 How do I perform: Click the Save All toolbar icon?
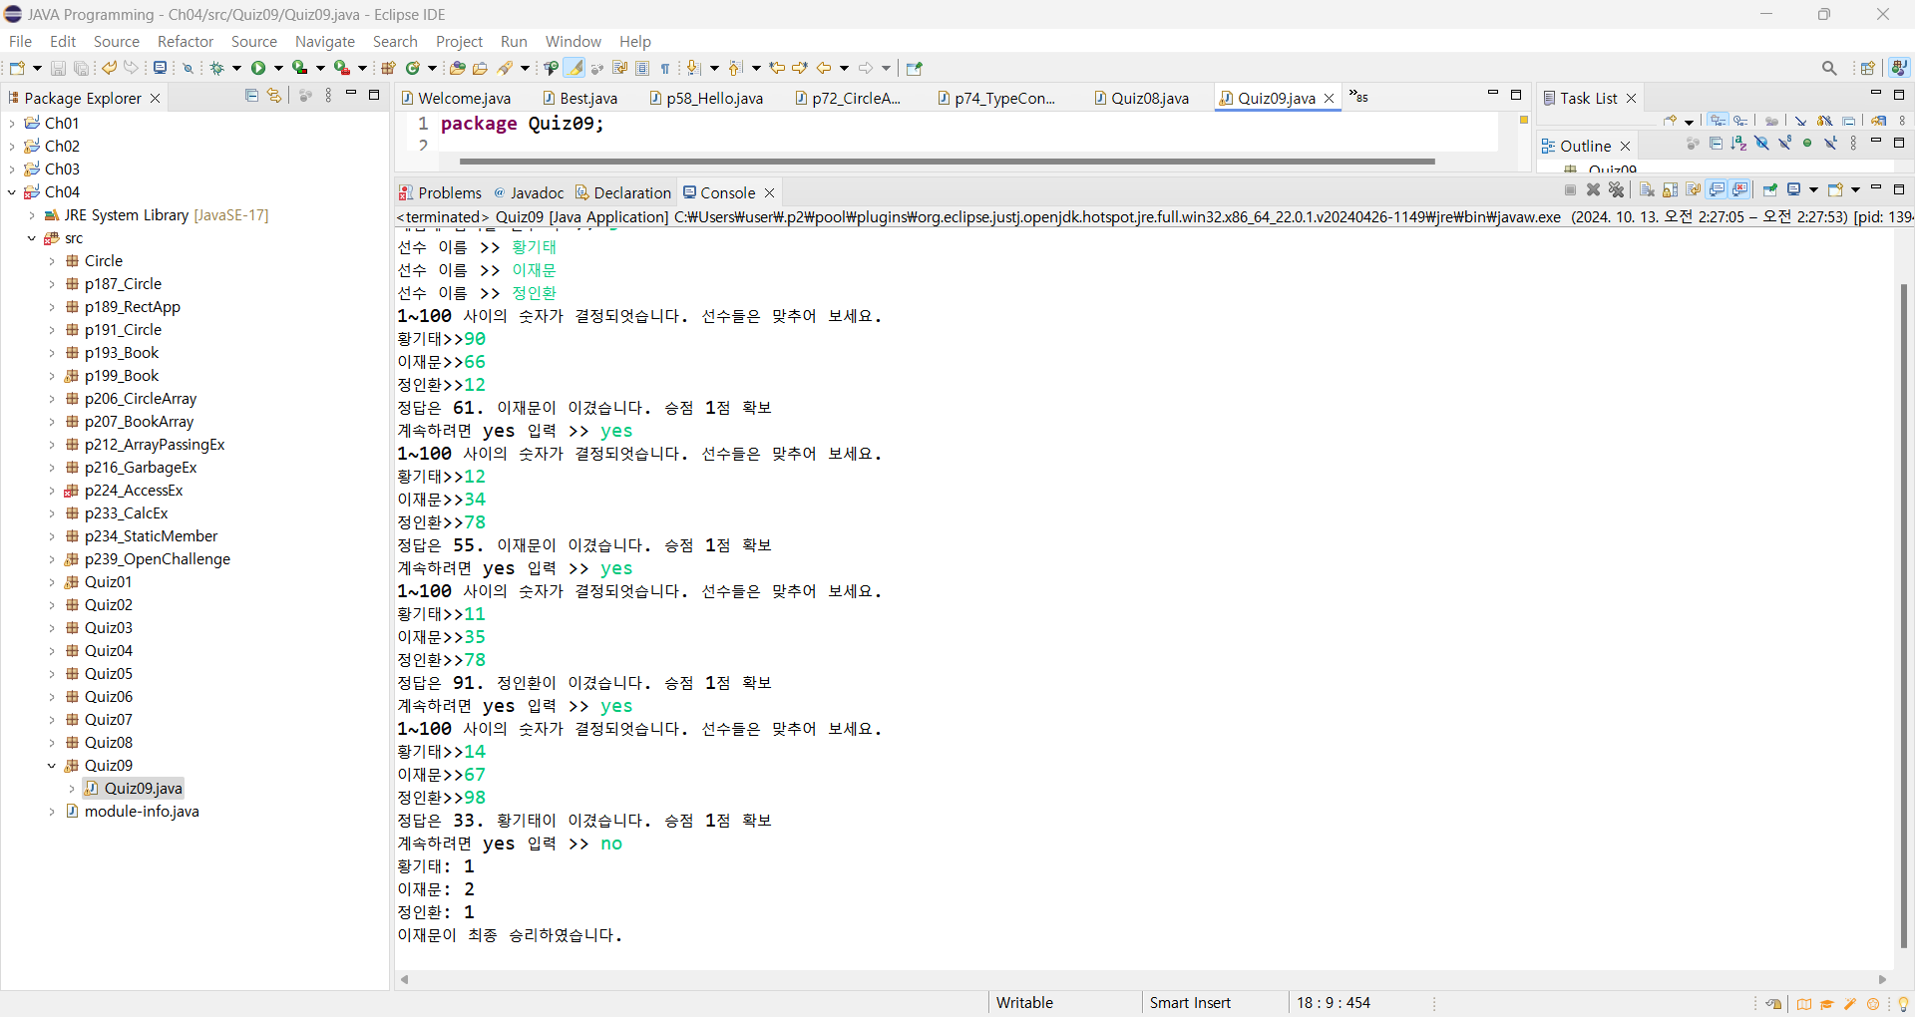(81, 68)
